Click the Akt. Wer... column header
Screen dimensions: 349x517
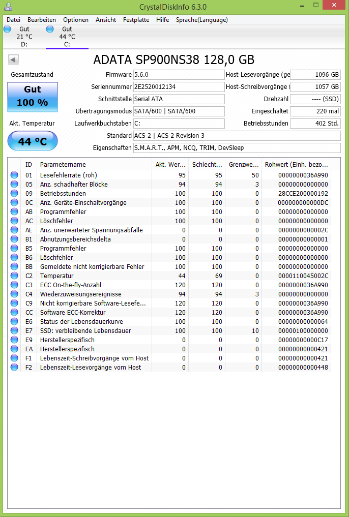tap(170, 164)
